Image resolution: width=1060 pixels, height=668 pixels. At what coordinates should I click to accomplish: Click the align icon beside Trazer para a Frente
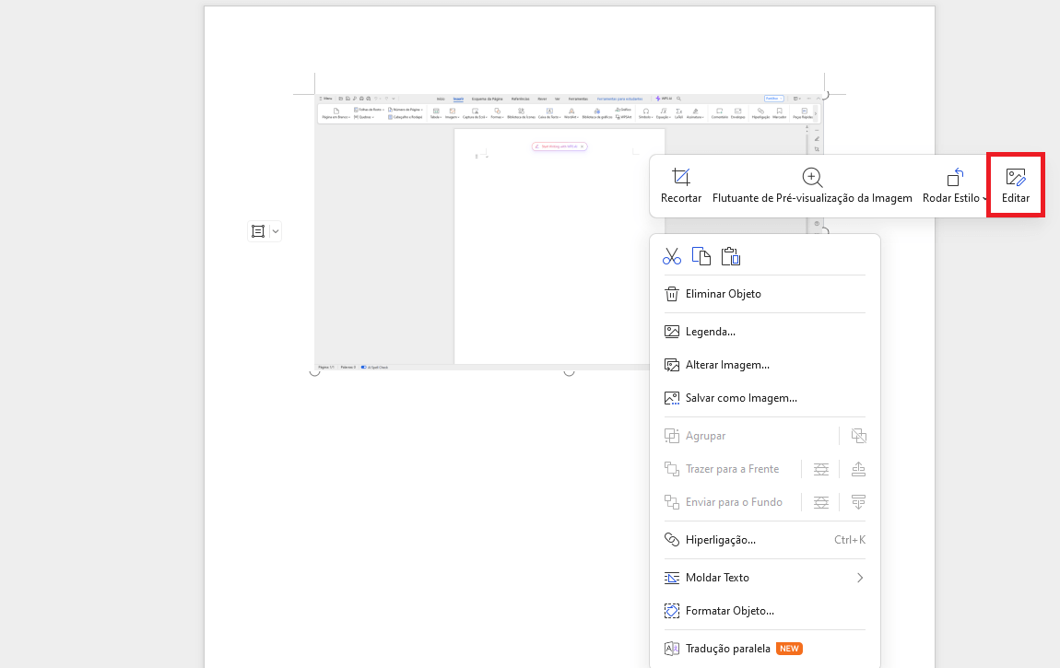click(x=820, y=468)
